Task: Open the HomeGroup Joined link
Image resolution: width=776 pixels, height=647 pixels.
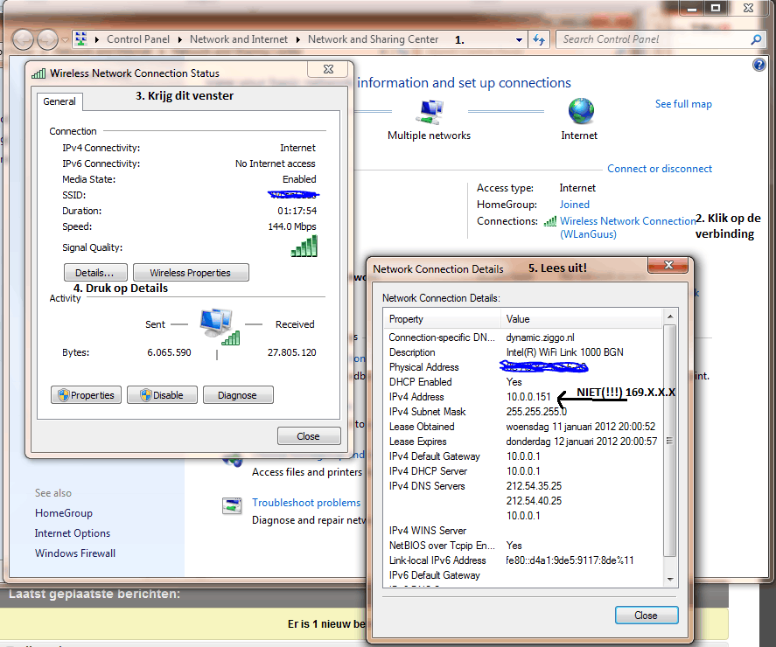Action: click(x=574, y=205)
